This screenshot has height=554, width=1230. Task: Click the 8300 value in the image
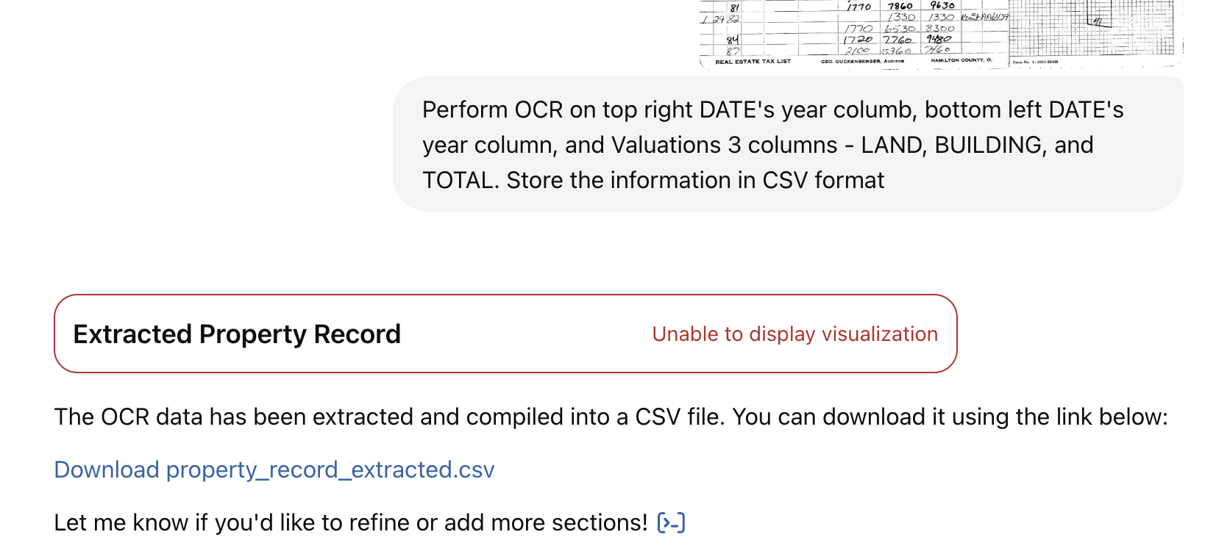[x=939, y=28]
